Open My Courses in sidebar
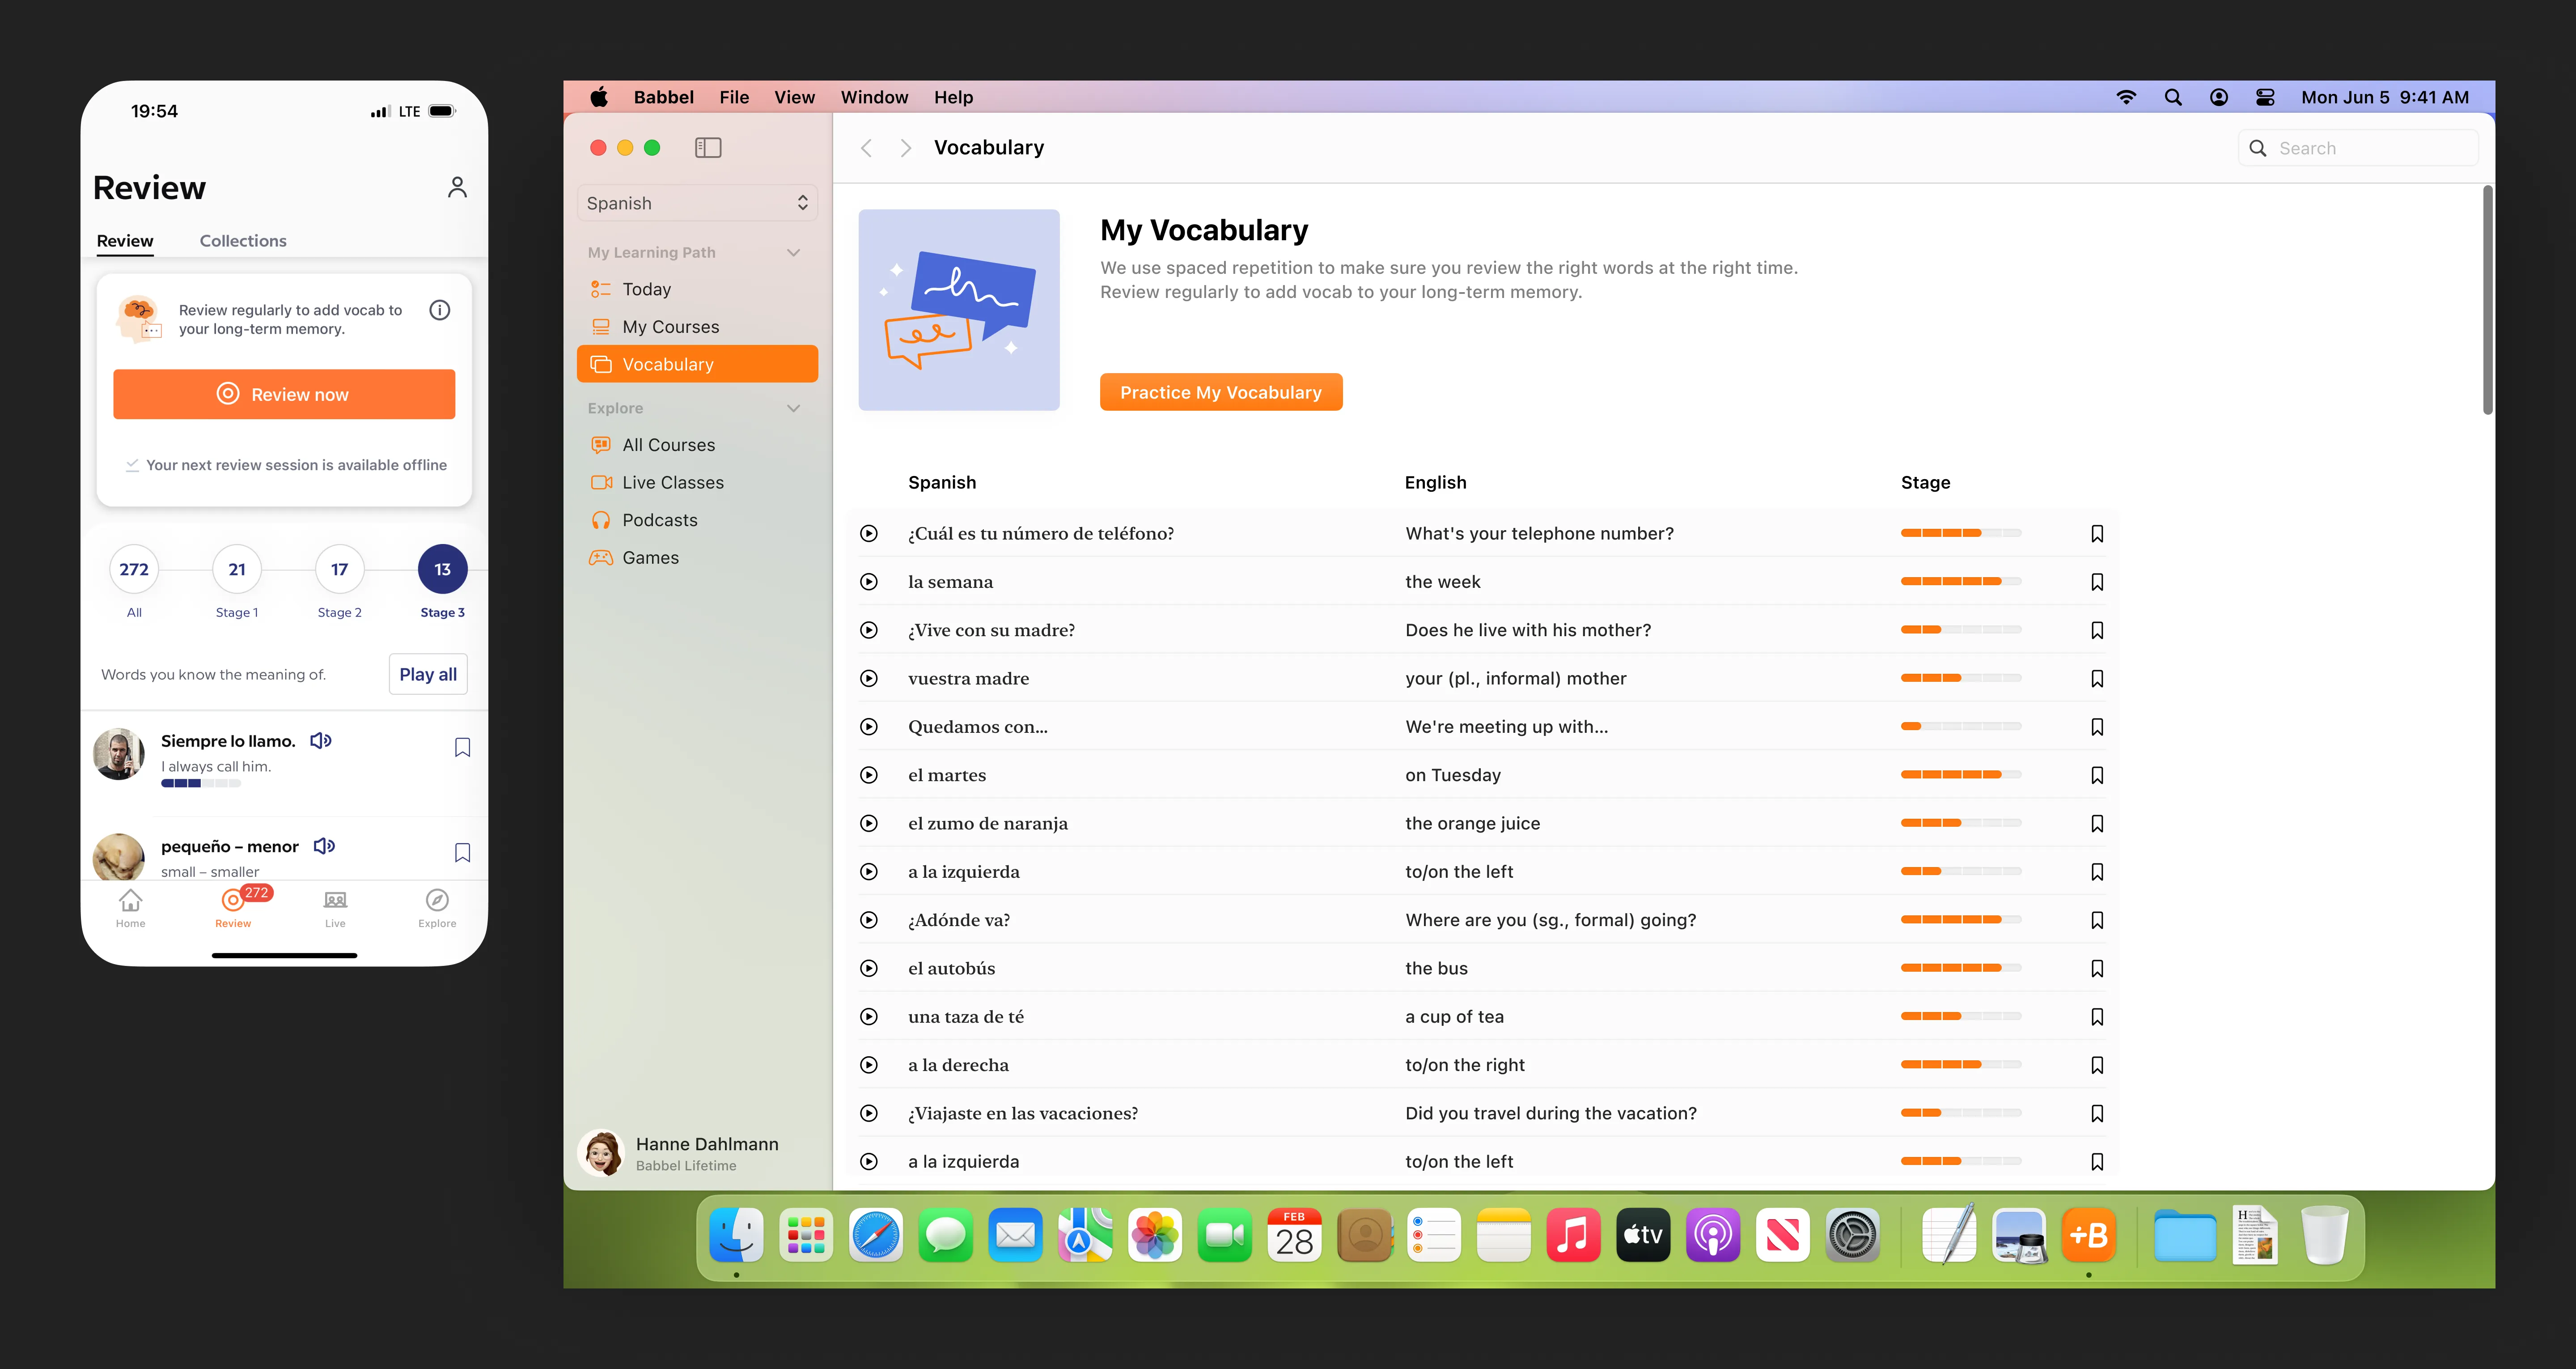The width and height of the screenshot is (2576, 1369). pyautogui.click(x=697, y=327)
